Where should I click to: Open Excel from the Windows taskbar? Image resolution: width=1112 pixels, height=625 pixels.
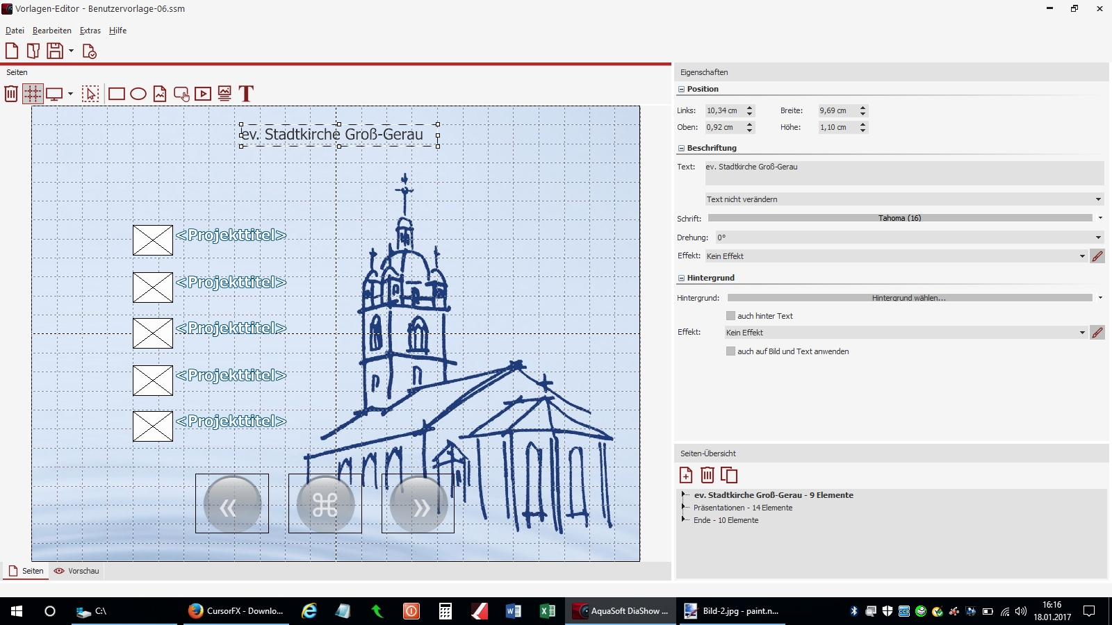click(547, 611)
